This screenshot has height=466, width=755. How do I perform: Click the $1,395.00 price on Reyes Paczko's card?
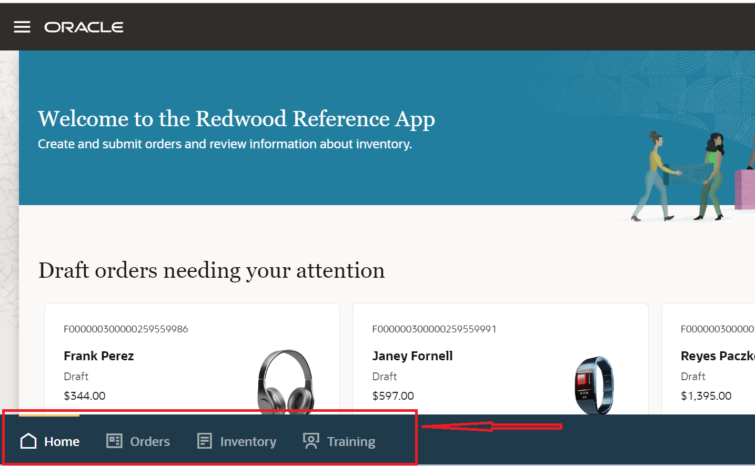click(x=706, y=396)
